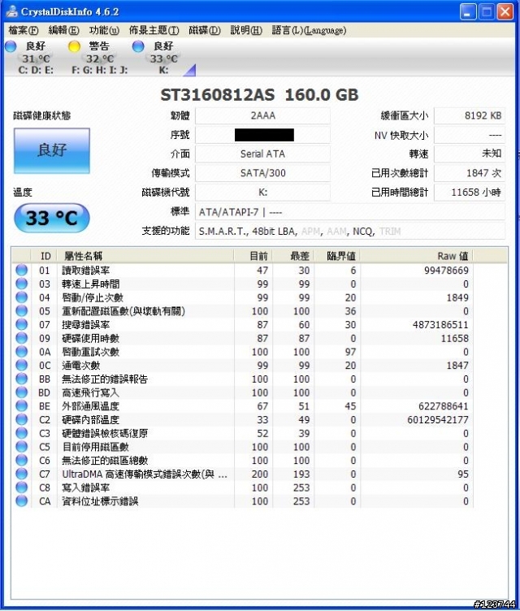This screenshot has width=520, height=611.
Task: Click the Serial ATA interface field
Action: (262, 154)
